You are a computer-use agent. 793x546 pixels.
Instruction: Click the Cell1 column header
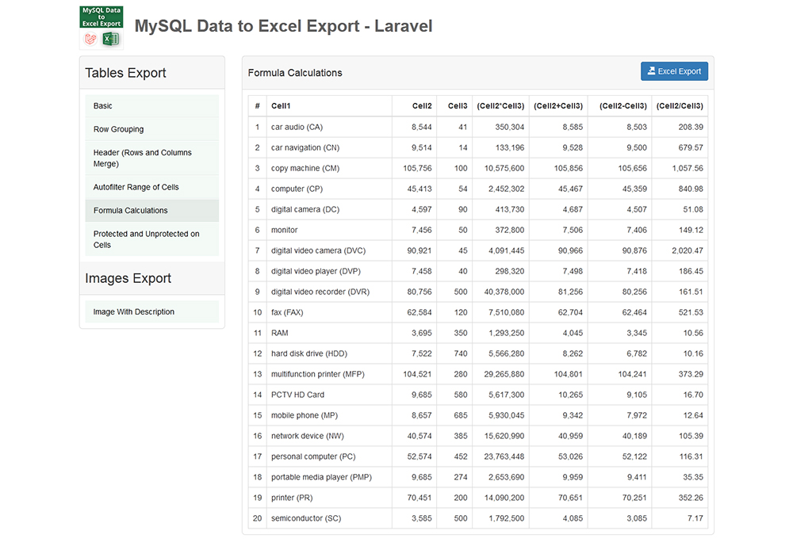[x=279, y=105]
